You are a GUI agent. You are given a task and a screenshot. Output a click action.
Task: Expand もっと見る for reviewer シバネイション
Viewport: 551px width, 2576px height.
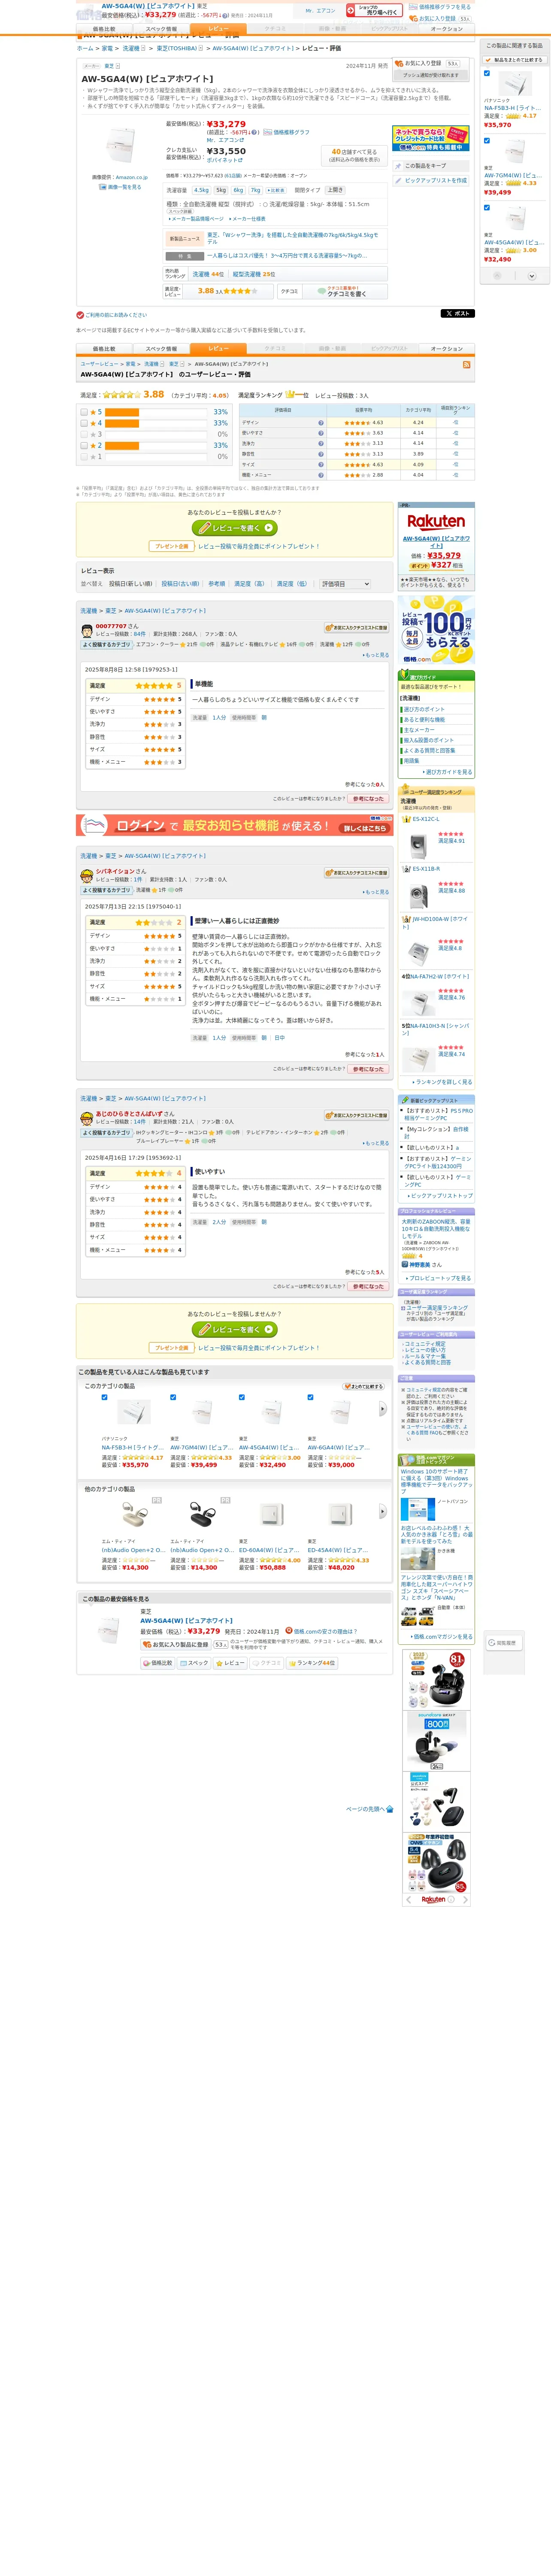[376, 892]
